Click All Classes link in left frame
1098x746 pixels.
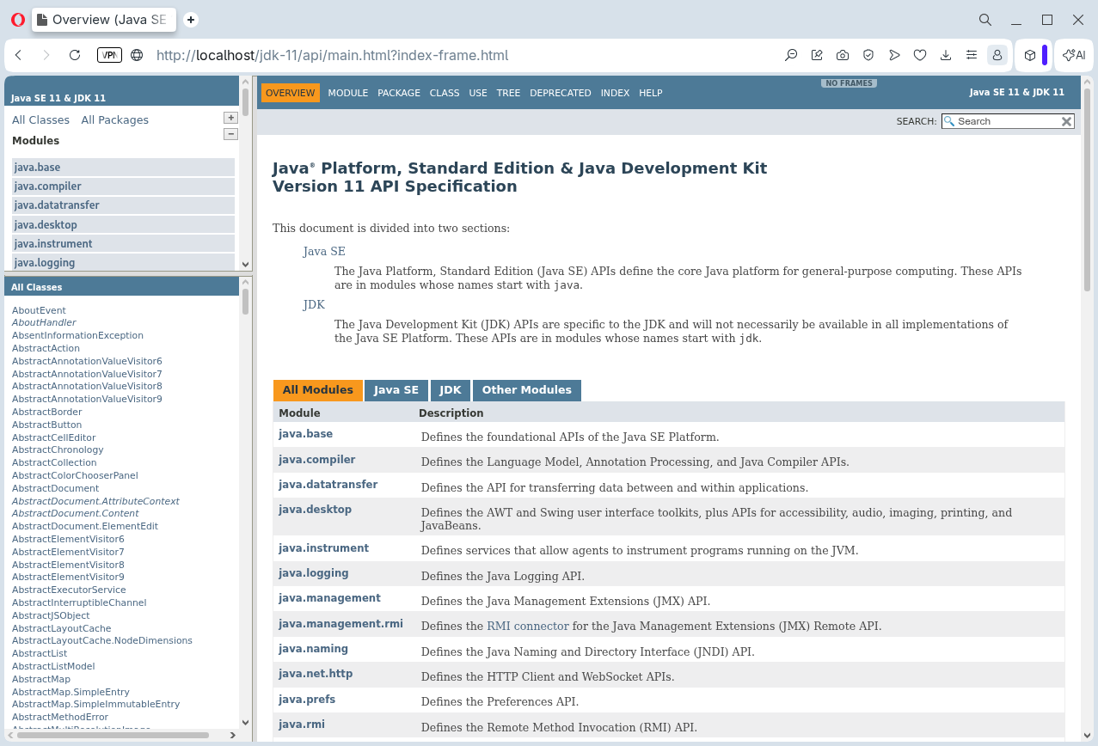click(x=40, y=120)
